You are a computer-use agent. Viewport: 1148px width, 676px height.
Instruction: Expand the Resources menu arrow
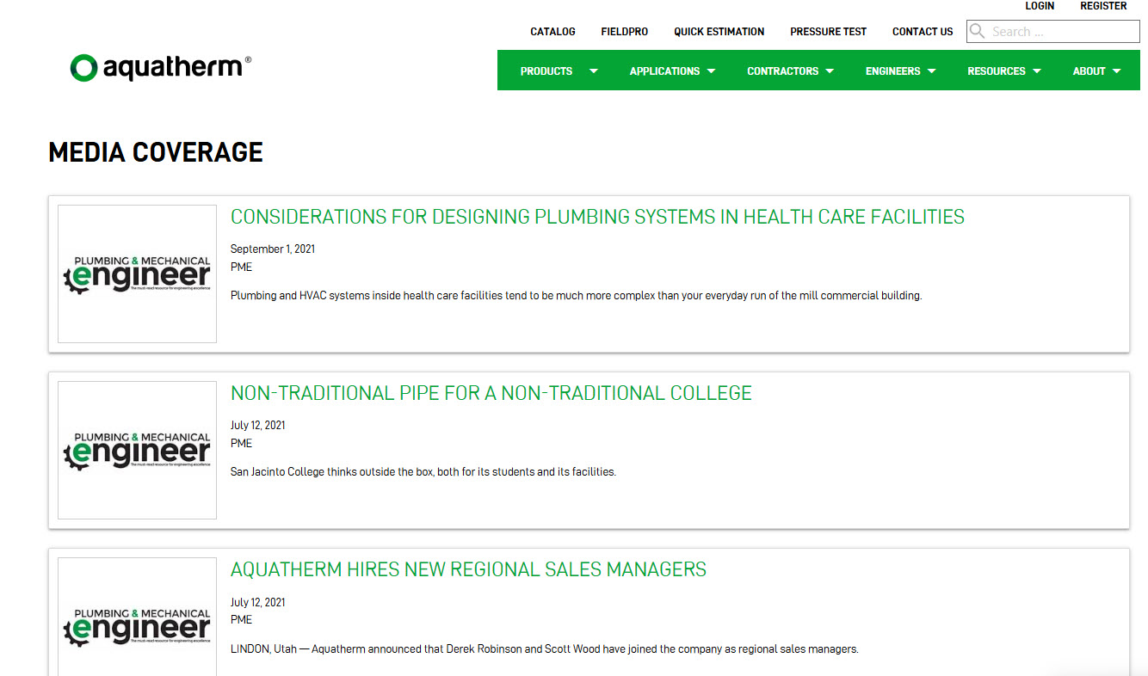click(1037, 71)
